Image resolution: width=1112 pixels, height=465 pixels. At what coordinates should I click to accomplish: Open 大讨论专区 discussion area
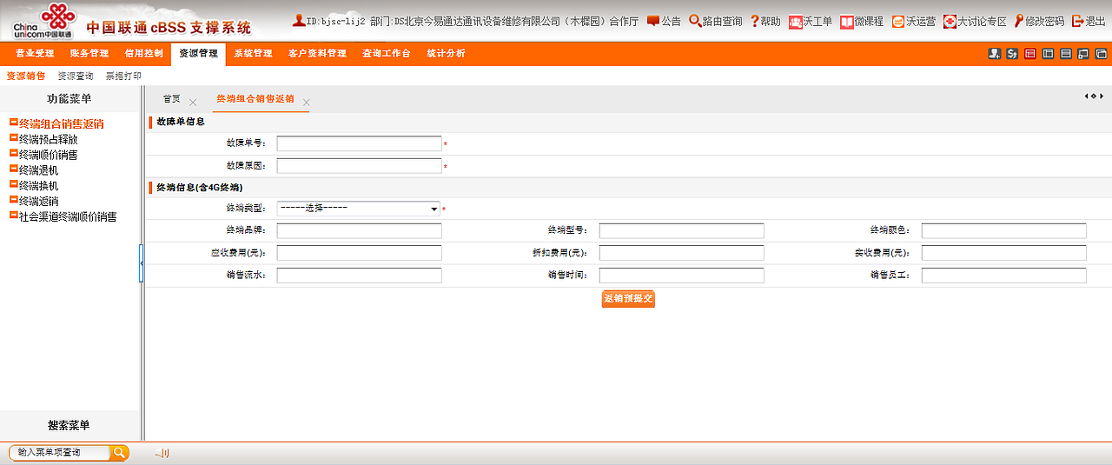[x=975, y=21]
